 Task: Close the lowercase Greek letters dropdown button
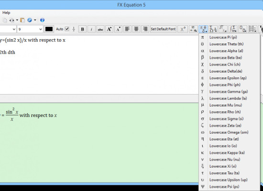(203, 29)
